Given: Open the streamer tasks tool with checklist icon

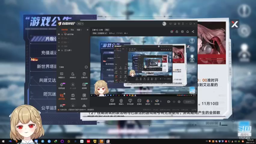Looking at the screenshot, I should (84, 75).
